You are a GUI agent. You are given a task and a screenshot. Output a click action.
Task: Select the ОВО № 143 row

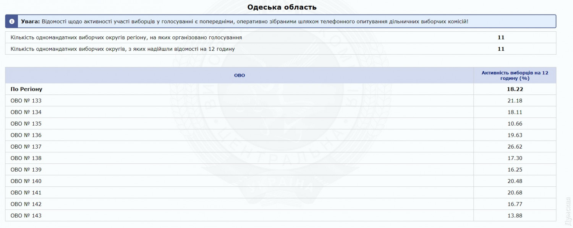26,215
